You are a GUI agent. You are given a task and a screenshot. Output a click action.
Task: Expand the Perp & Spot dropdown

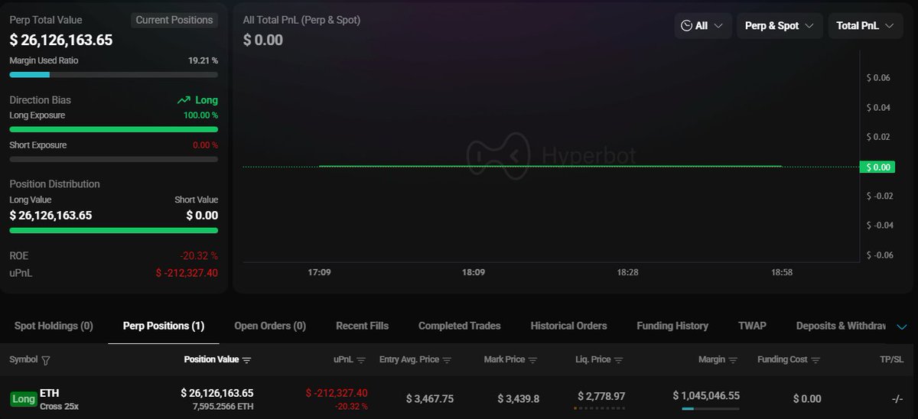780,26
